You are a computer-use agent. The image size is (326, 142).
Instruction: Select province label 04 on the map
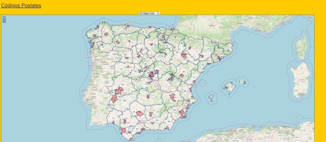(x=169, y=122)
